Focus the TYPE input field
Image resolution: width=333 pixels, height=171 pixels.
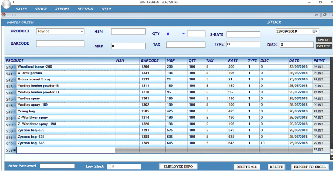(243, 44)
